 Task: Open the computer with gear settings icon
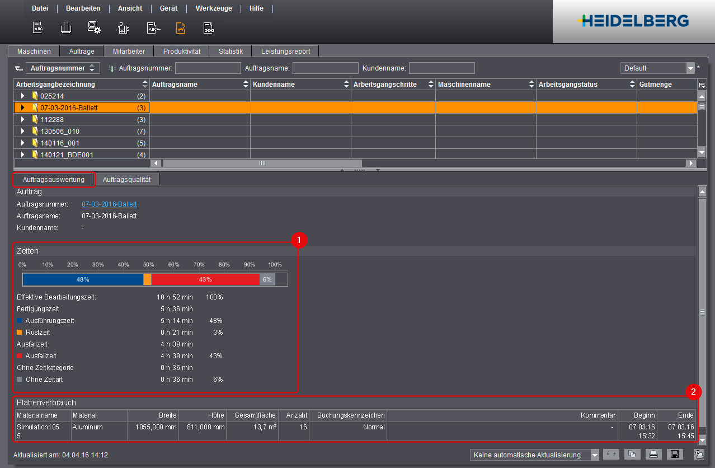click(94, 27)
